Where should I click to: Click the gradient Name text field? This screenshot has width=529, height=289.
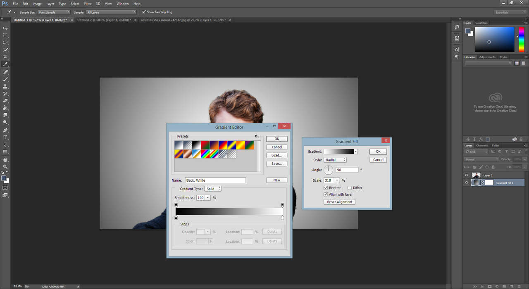point(215,180)
